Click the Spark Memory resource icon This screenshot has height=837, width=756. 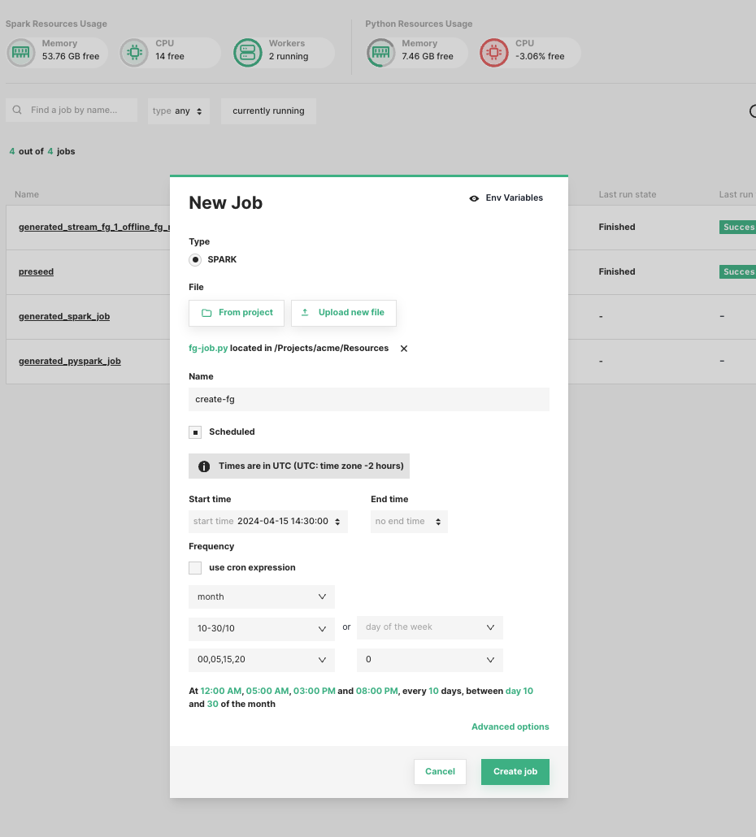[x=20, y=53]
